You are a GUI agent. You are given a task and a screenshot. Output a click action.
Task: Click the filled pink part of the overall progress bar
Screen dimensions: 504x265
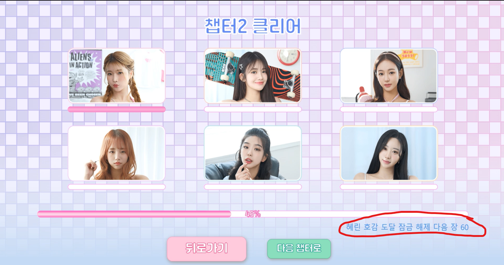tap(134, 214)
